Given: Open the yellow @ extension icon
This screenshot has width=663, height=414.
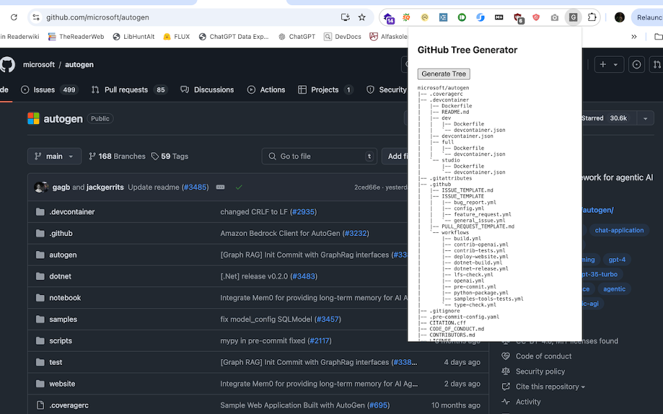Looking at the screenshot, I should click(425, 17).
